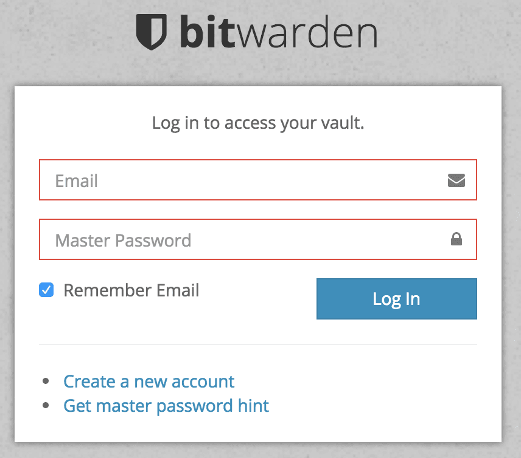Click the horizontal divider below Log In
Viewport: 521px width, 458px height.
pyautogui.click(x=258, y=344)
